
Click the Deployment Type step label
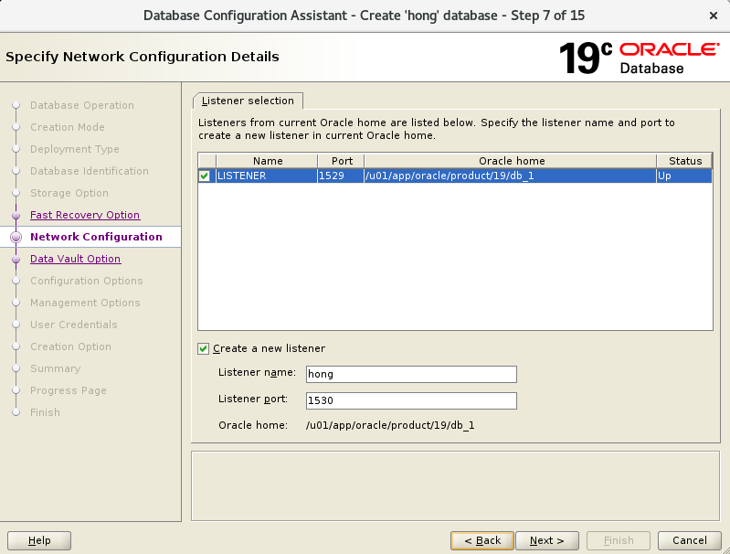75,149
